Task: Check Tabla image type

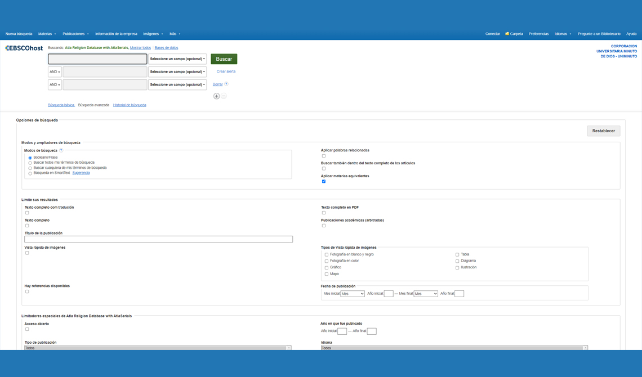Action: point(457,254)
